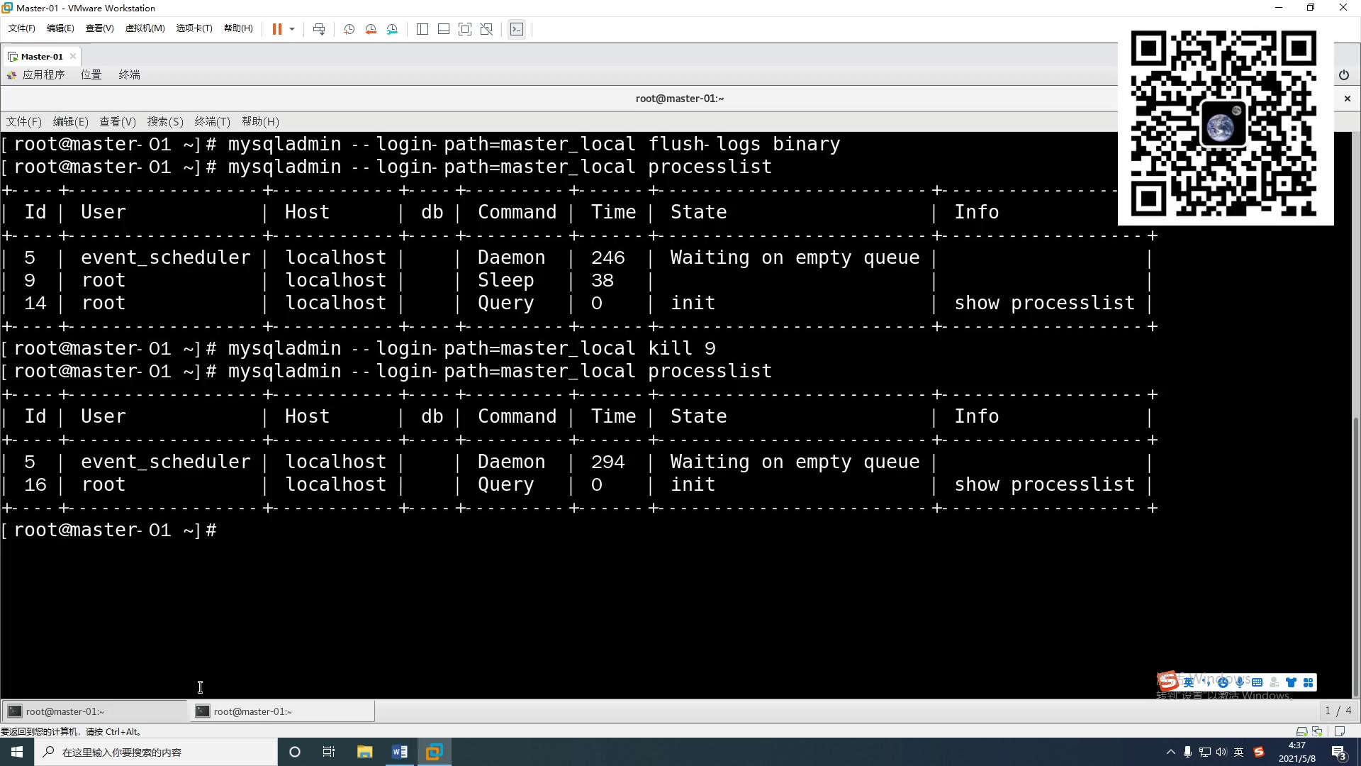Close the root@master-01 terminal window
The image size is (1361, 766).
click(x=1348, y=99)
